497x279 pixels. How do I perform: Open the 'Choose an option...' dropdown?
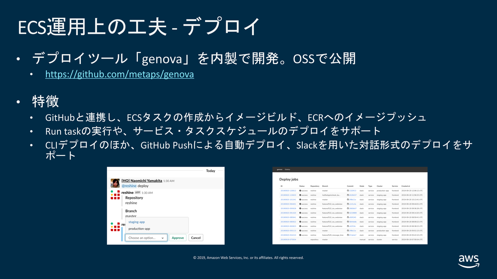click(146, 238)
